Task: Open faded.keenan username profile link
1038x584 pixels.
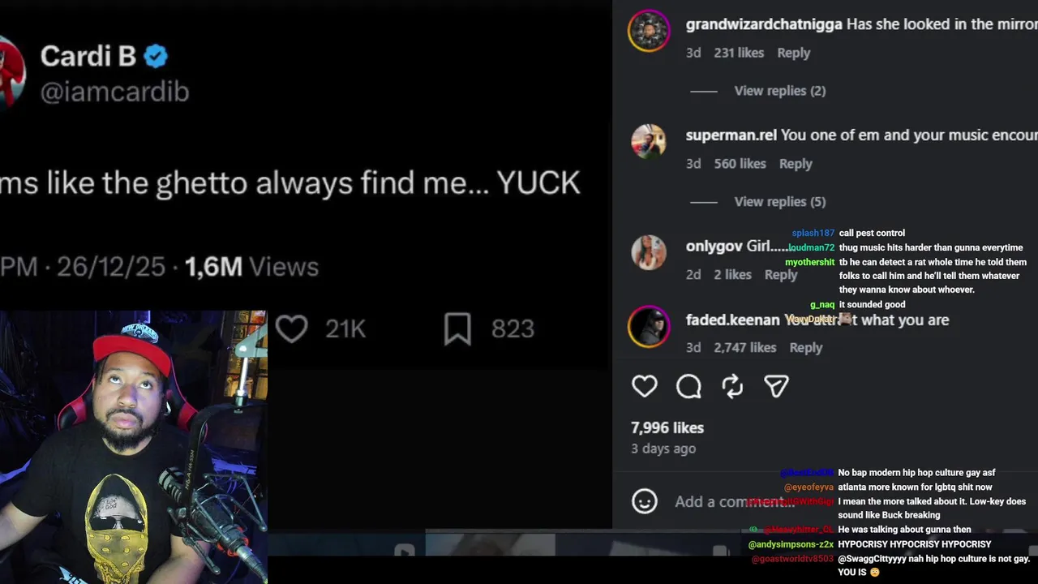Action: 732,320
